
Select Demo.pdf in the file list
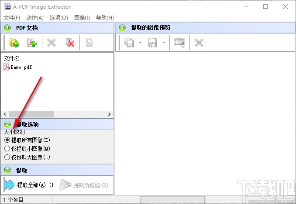pyautogui.click(x=17, y=67)
